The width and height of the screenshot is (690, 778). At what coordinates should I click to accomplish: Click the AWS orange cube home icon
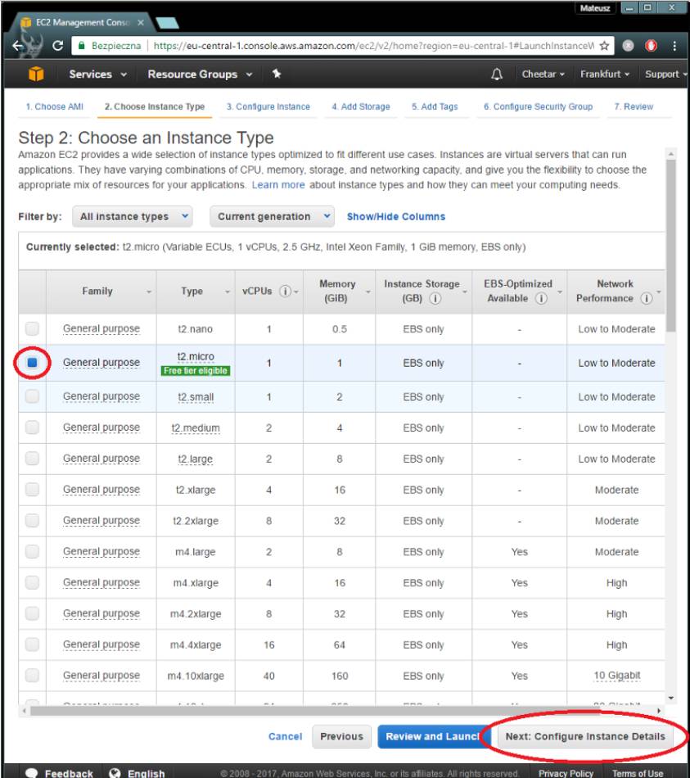click(x=36, y=74)
